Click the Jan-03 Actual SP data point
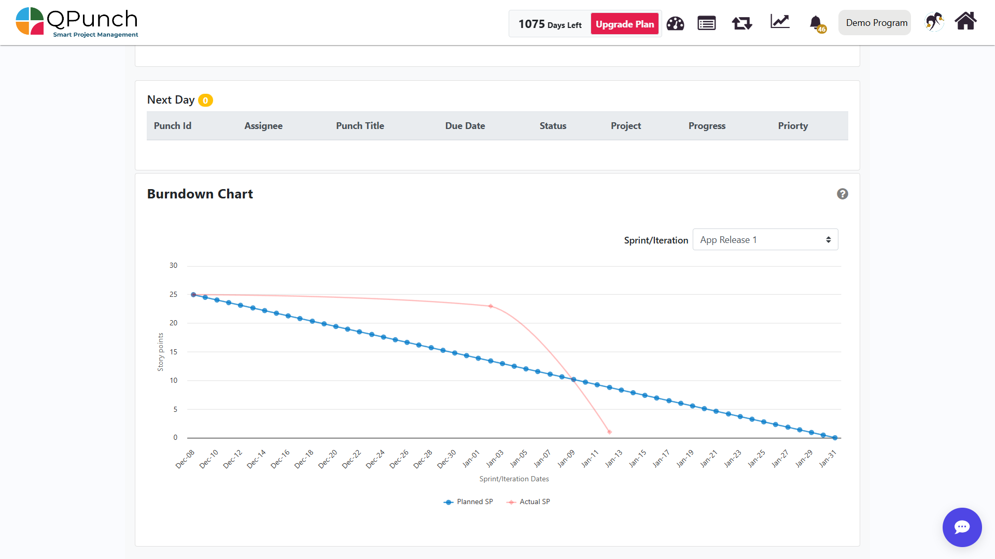Image resolution: width=995 pixels, height=559 pixels. click(491, 306)
